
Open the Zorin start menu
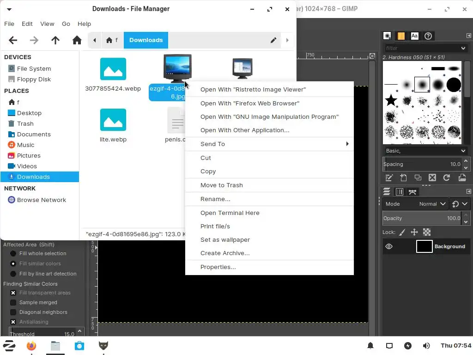pos(9,346)
